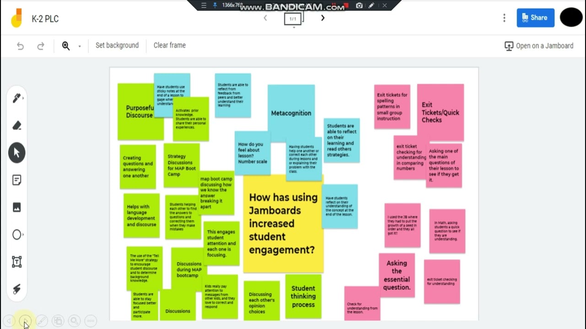Image resolution: width=586 pixels, height=329 pixels.
Task: Select the 'map boot camp discussing how' note
Action: (x=216, y=193)
